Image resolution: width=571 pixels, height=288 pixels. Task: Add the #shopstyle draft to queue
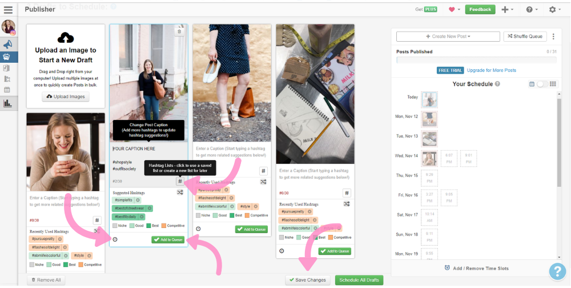[x=168, y=240]
